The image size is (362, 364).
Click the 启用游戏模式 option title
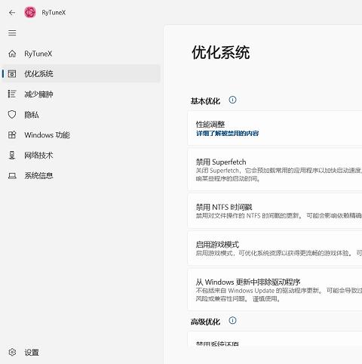pyautogui.click(x=217, y=245)
